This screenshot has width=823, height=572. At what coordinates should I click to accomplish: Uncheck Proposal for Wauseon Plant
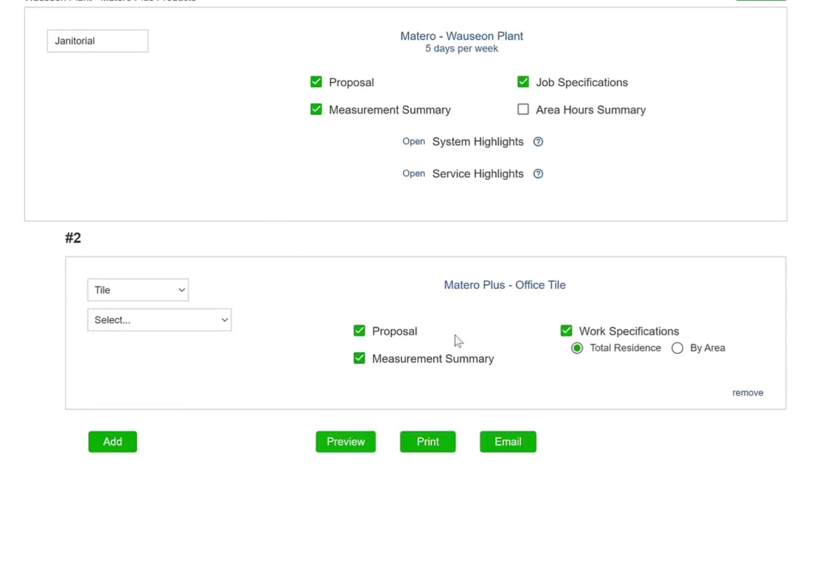(x=316, y=82)
